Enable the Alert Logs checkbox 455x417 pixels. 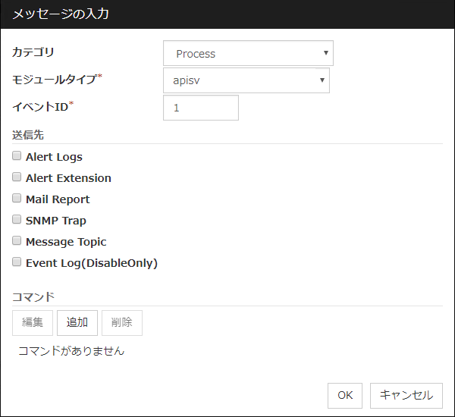17,156
